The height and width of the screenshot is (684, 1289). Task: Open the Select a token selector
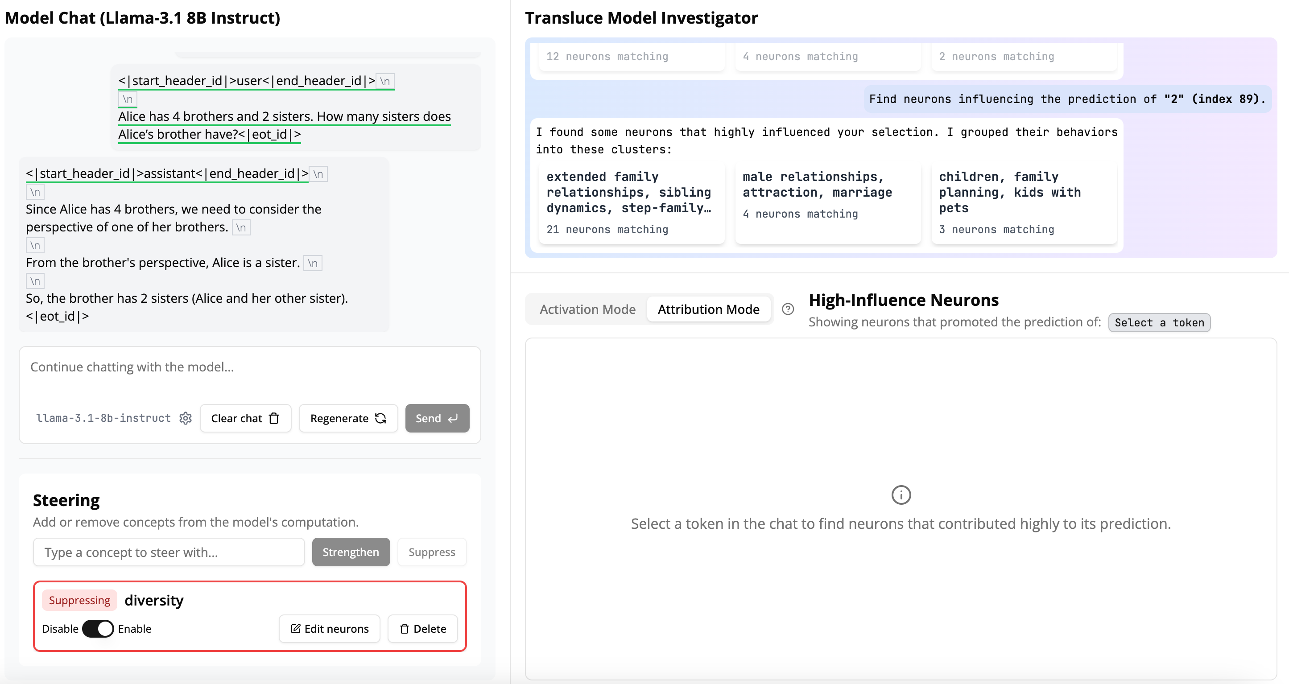pyautogui.click(x=1159, y=323)
